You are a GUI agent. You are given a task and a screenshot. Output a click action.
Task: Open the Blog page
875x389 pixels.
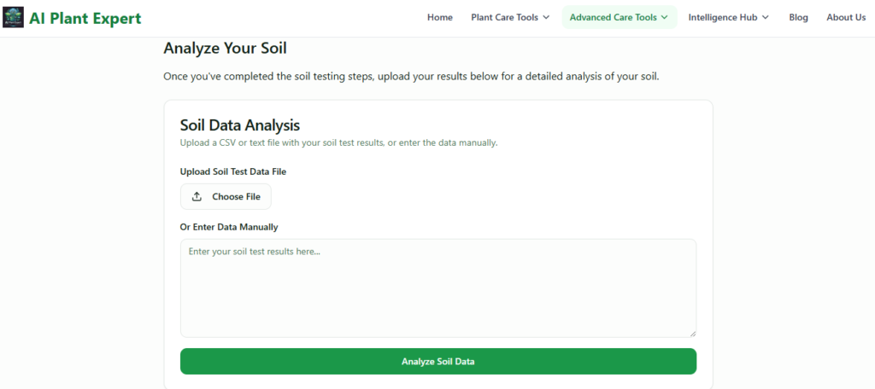coord(798,18)
